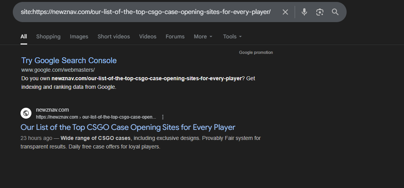The height and width of the screenshot is (188, 404).
Task: Click the 'indexing and ranking data' promo text
Action: pos(69,87)
